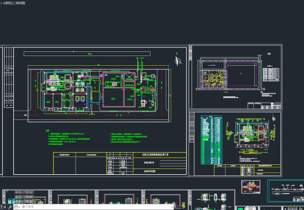This screenshot has width=304, height=210.
Task: Select the green notes text block in main sheet
Action: [97, 137]
